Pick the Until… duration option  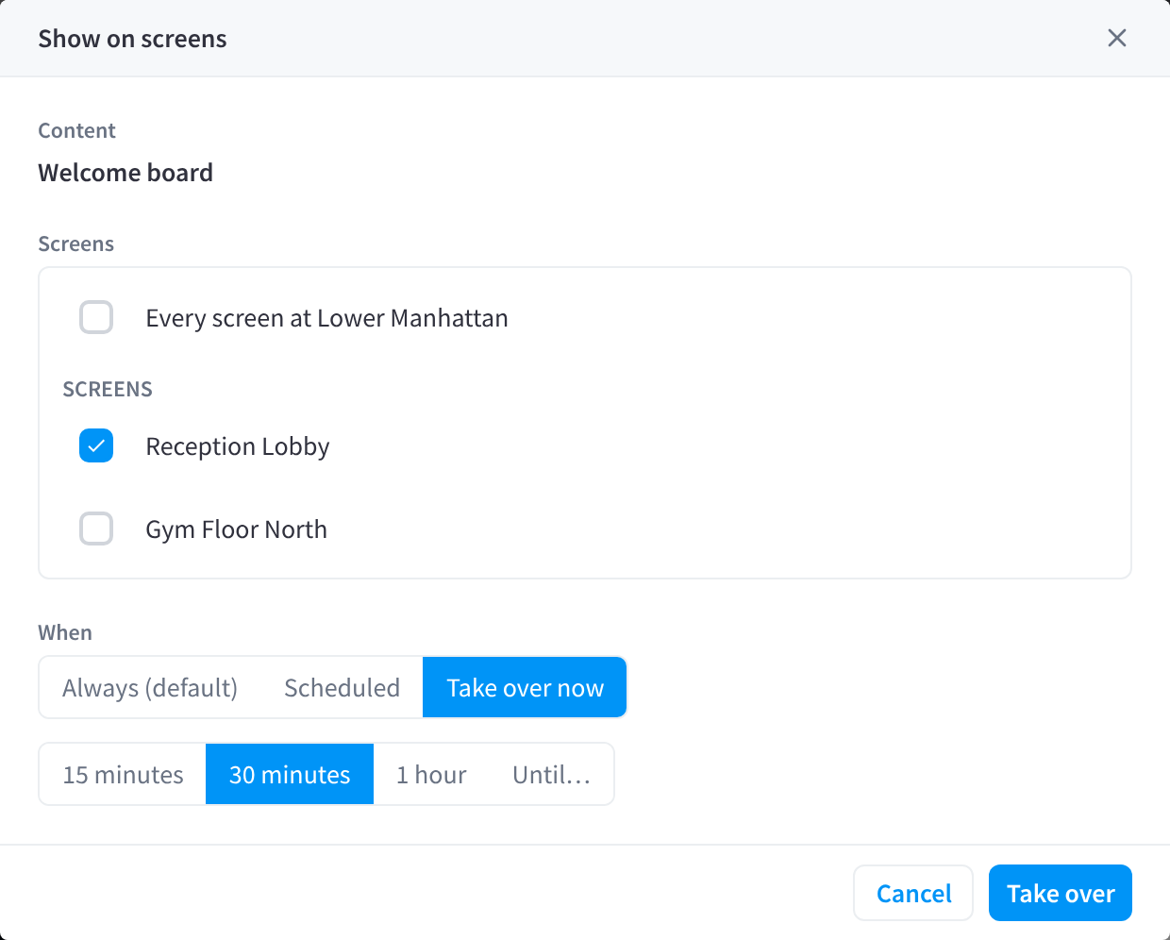[551, 774]
